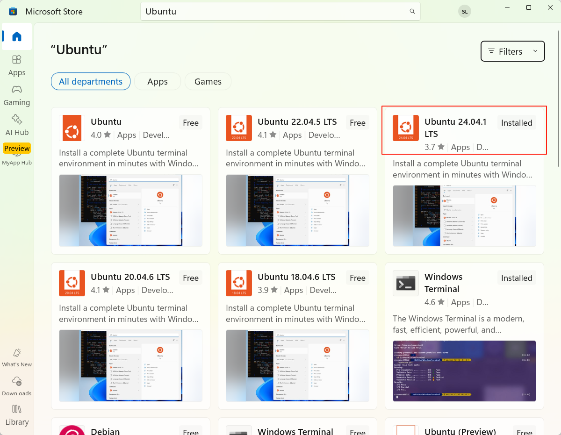Screen dimensions: 561x435
Task: Select the All departments tab
Action: 91,81
